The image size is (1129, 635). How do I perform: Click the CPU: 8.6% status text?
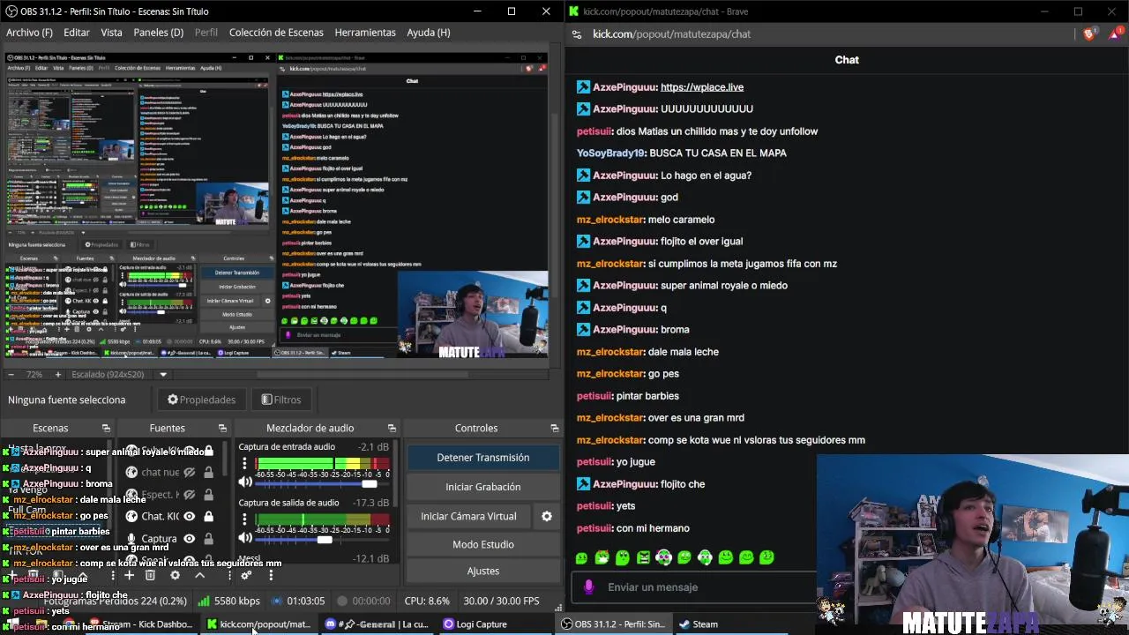pyautogui.click(x=427, y=601)
